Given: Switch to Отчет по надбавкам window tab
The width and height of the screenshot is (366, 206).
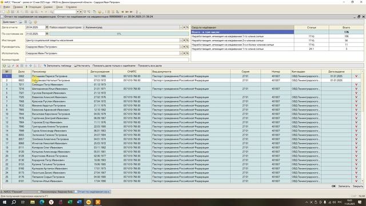Looking at the screenshot, I should click(x=93, y=192).
